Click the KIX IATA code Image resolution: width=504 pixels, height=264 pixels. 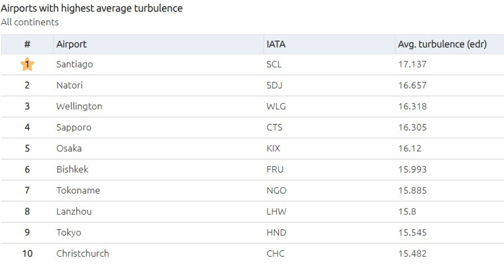[273, 149]
